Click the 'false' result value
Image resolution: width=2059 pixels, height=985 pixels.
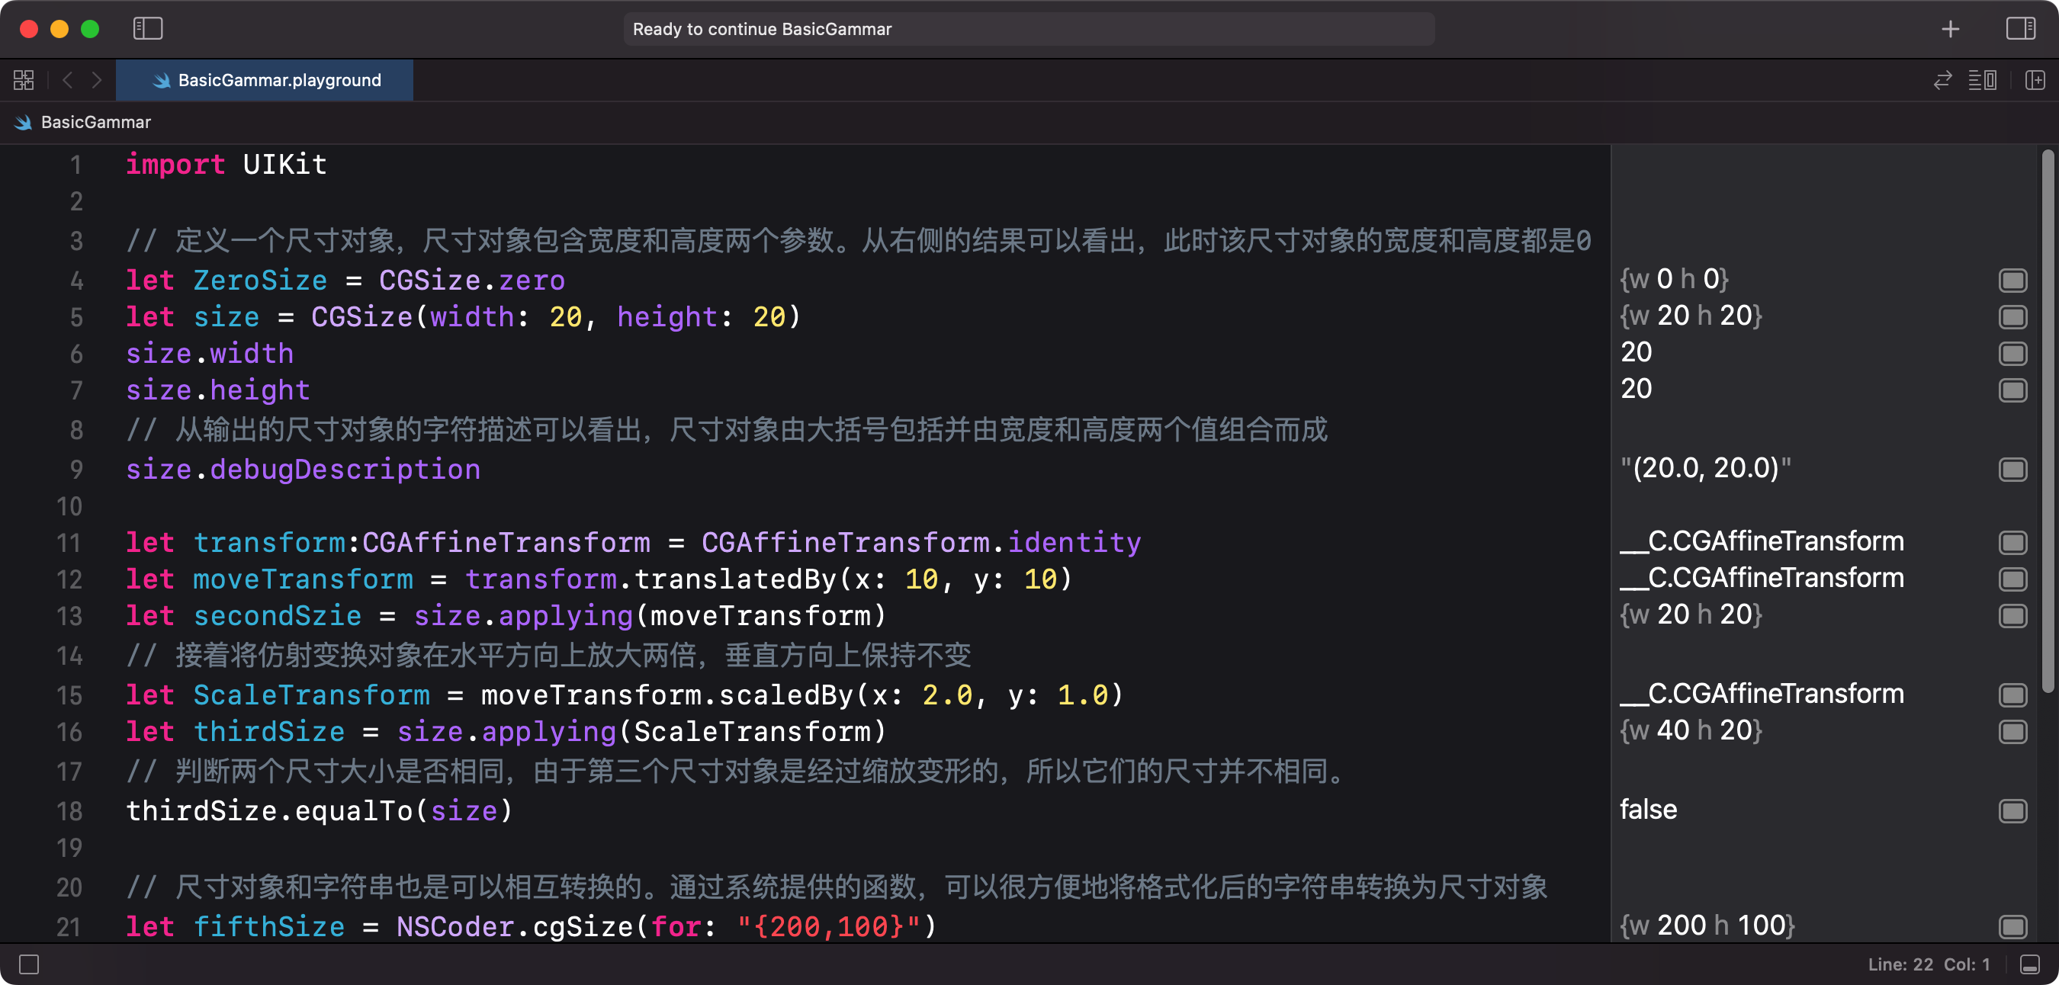[1648, 809]
